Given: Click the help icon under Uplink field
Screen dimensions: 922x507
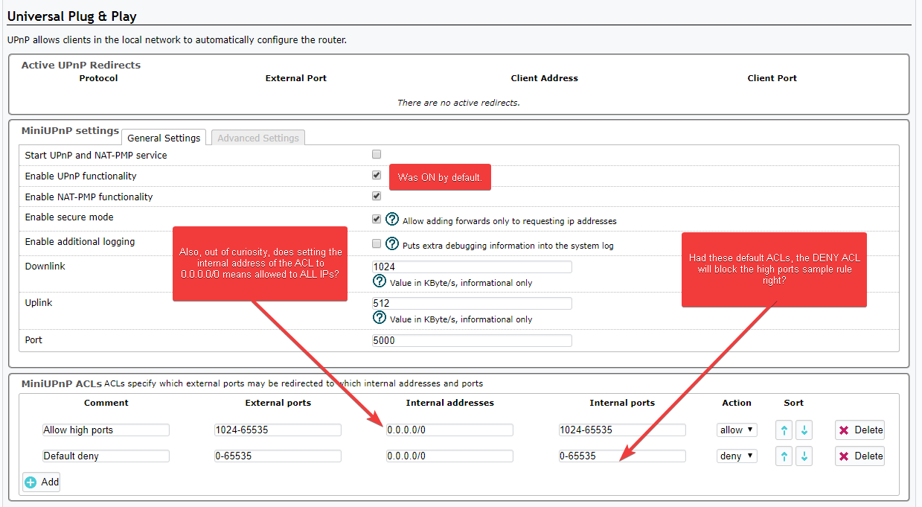Looking at the screenshot, I should click(380, 318).
